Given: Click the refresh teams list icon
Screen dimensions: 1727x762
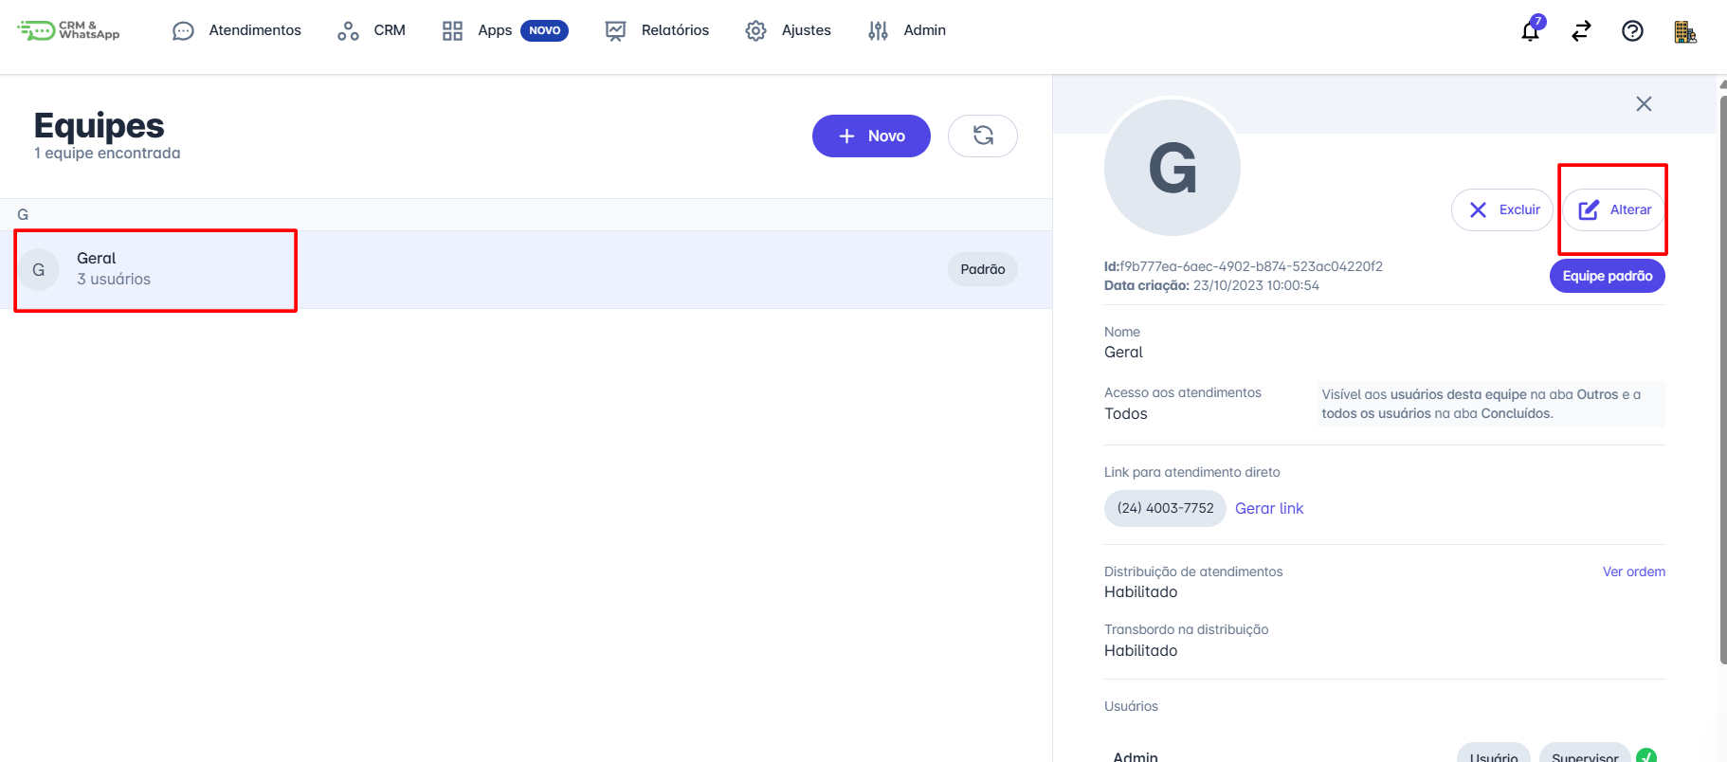Looking at the screenshot, I should tap(983, 136).
